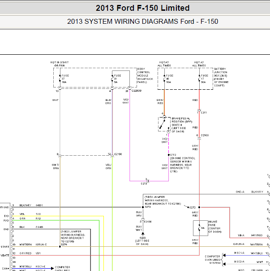Click the START terminal label
Image resolution: width=270 pixels, height=271 pixels.
5,247
